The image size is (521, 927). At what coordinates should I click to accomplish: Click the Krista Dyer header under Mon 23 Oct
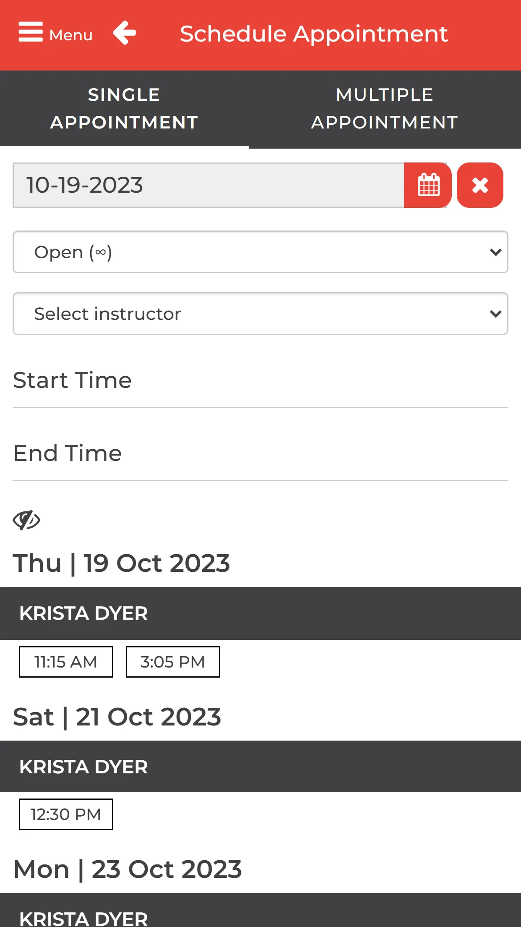coord(260,910)
